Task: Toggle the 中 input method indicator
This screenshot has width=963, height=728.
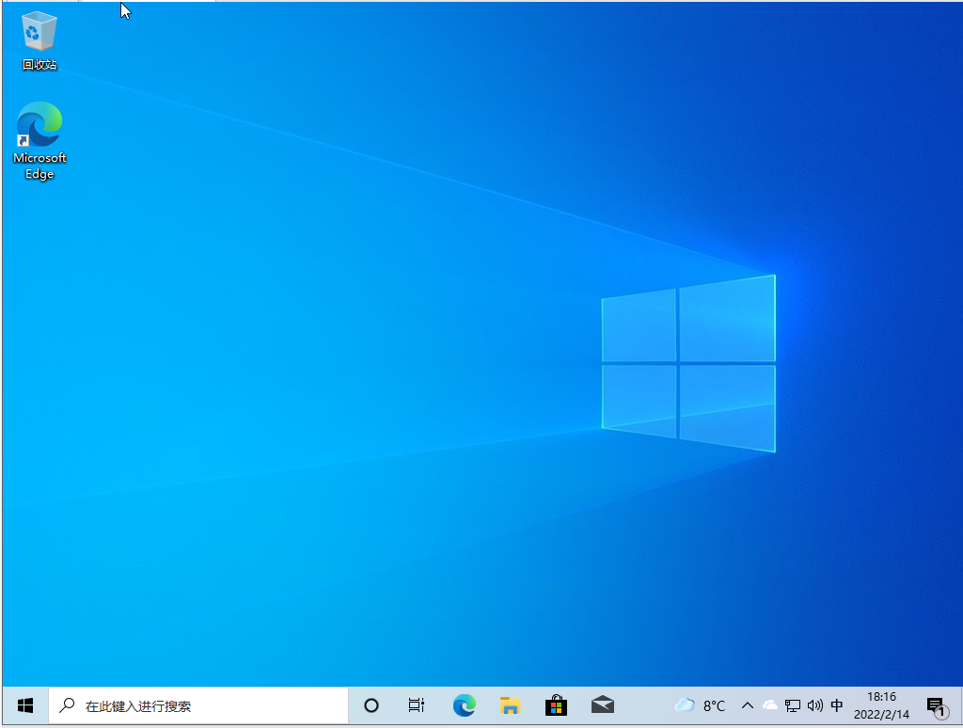Action: coord(836,705)
